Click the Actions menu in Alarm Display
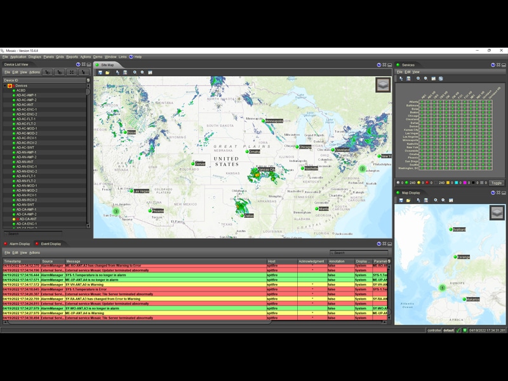508x381 pixels. [x=33, y=252]
